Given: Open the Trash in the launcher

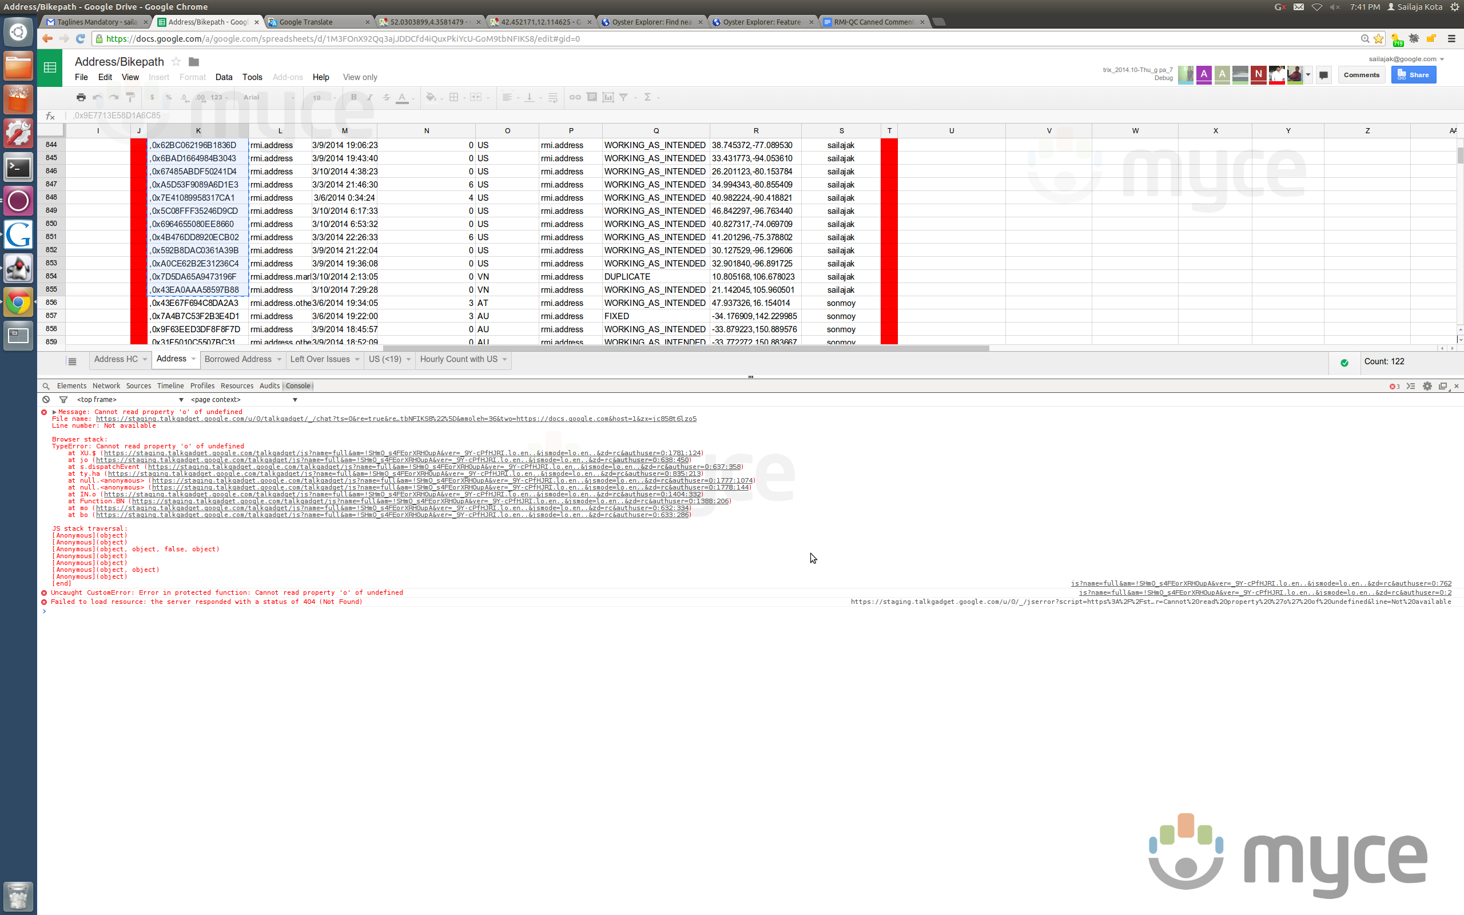Looking at the screenshot, I should (18, 896).
